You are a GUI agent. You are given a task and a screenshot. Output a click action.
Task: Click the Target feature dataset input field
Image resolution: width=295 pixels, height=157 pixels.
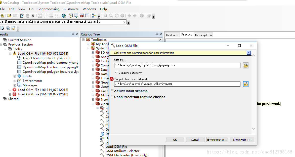pos(177,84)
